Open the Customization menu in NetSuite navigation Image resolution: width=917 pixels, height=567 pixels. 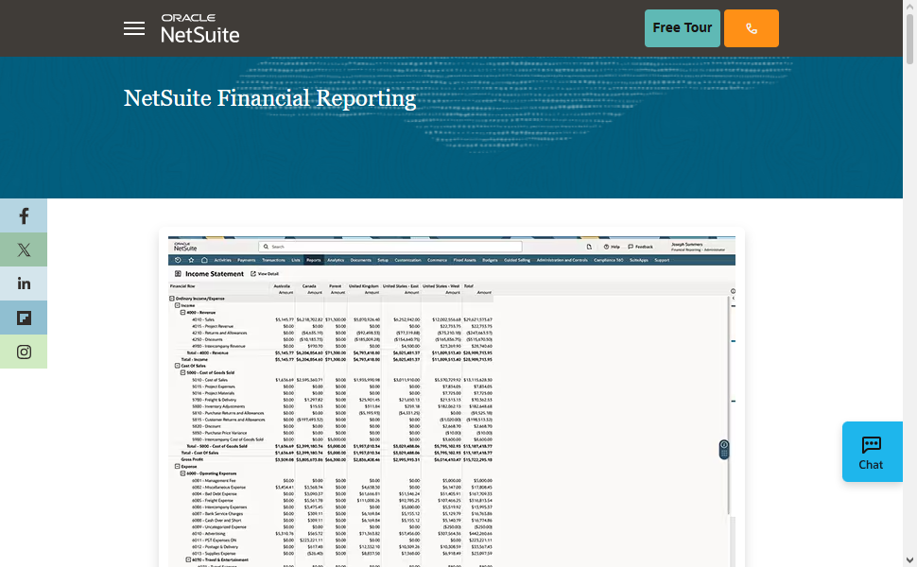pyautogui.click(x=407, y=260)
